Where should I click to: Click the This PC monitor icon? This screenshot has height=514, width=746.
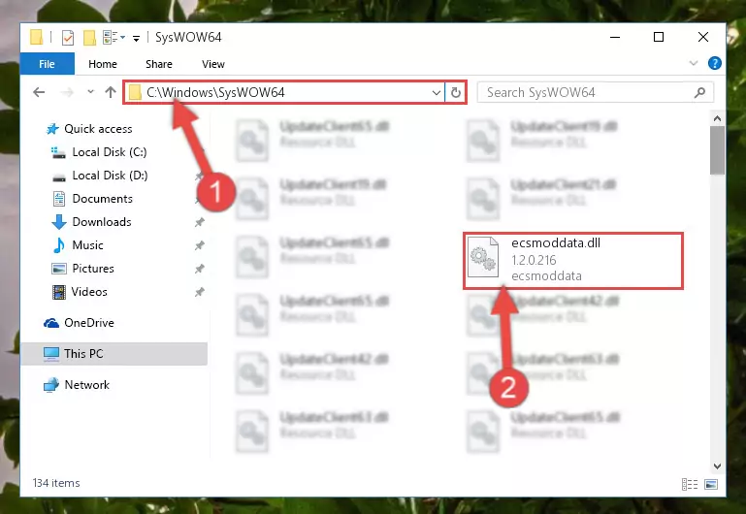(51, 354)
